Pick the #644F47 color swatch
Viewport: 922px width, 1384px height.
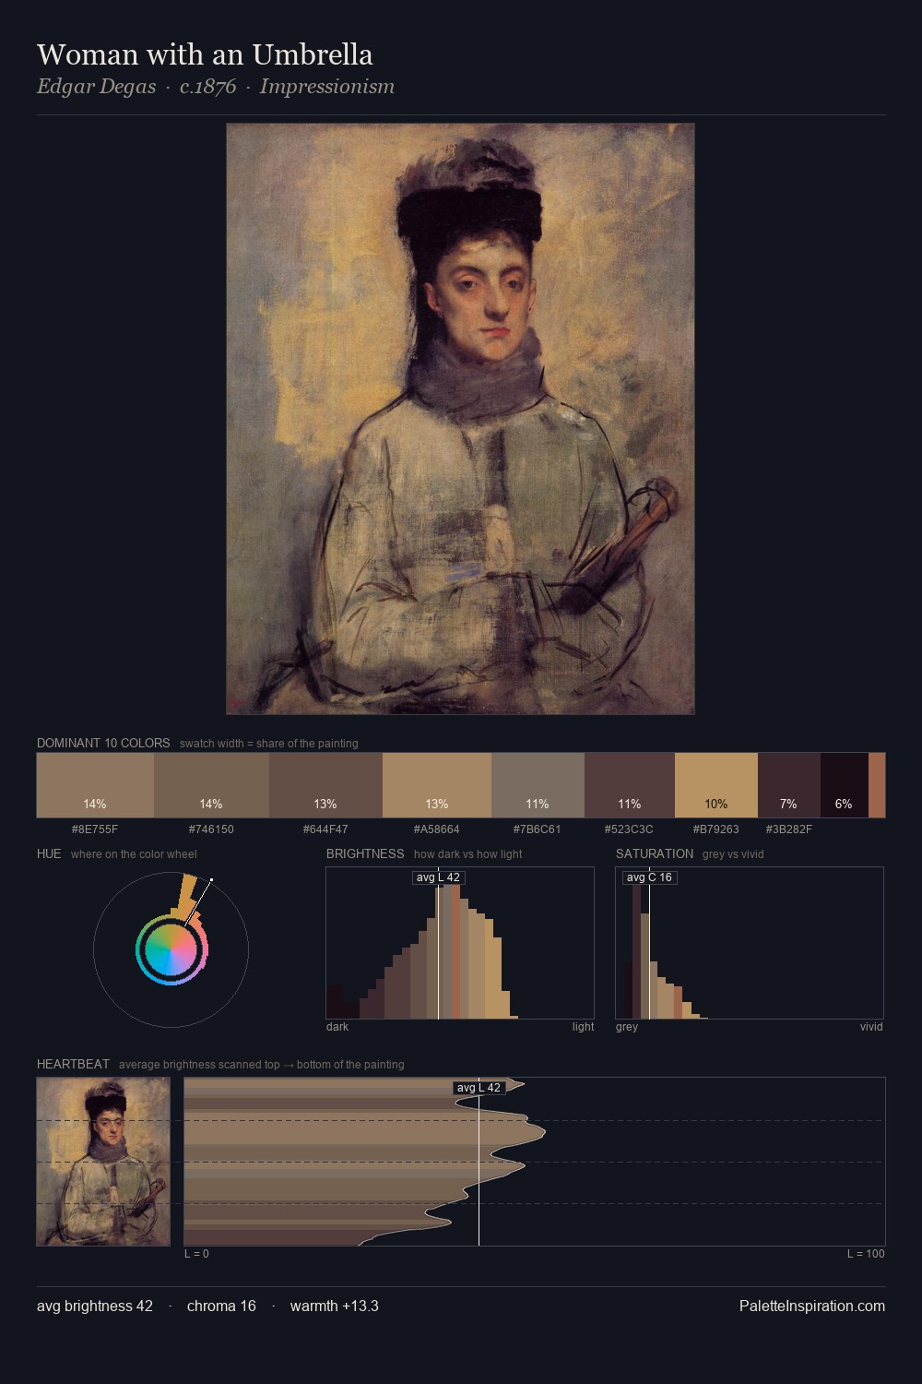pos(325,785)
